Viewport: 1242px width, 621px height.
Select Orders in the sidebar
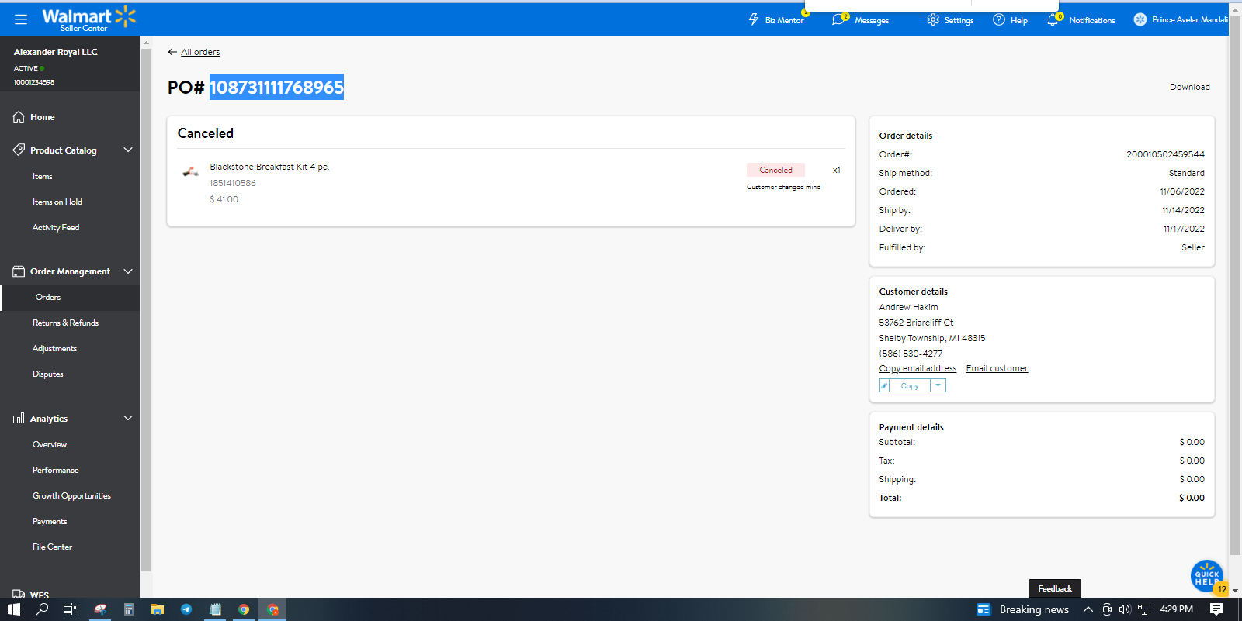click(48, 298)
